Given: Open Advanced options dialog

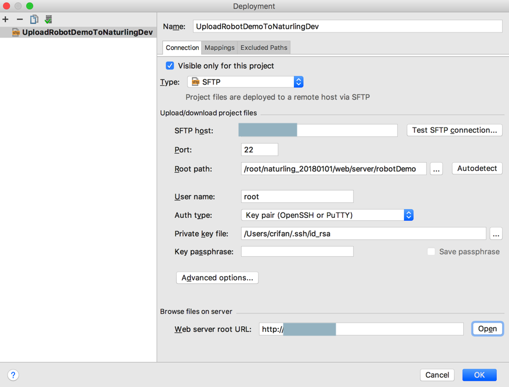Looking at the screenshot, I should coord(217,278).
